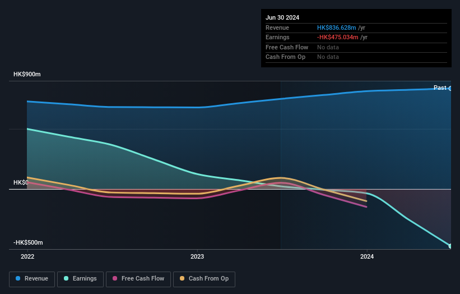
Task: Click the -HK$500m y-axis label
Action: (x=28, y=242)
